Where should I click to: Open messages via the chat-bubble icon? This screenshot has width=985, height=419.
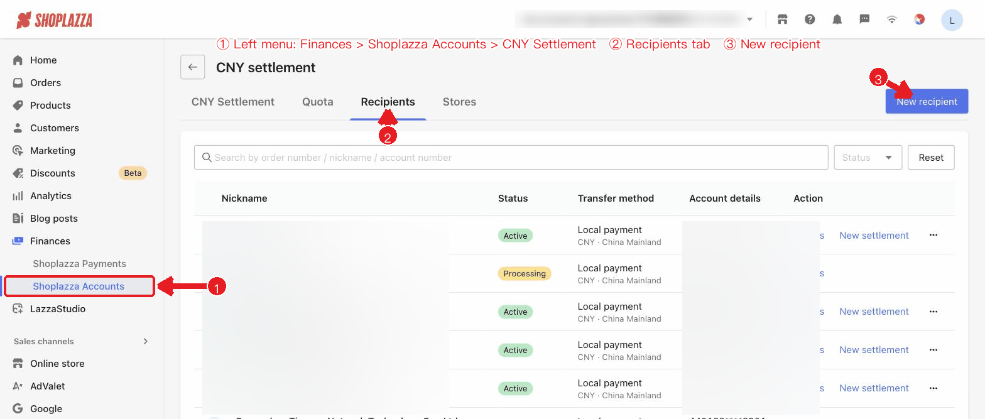click(x=864, y=19)
